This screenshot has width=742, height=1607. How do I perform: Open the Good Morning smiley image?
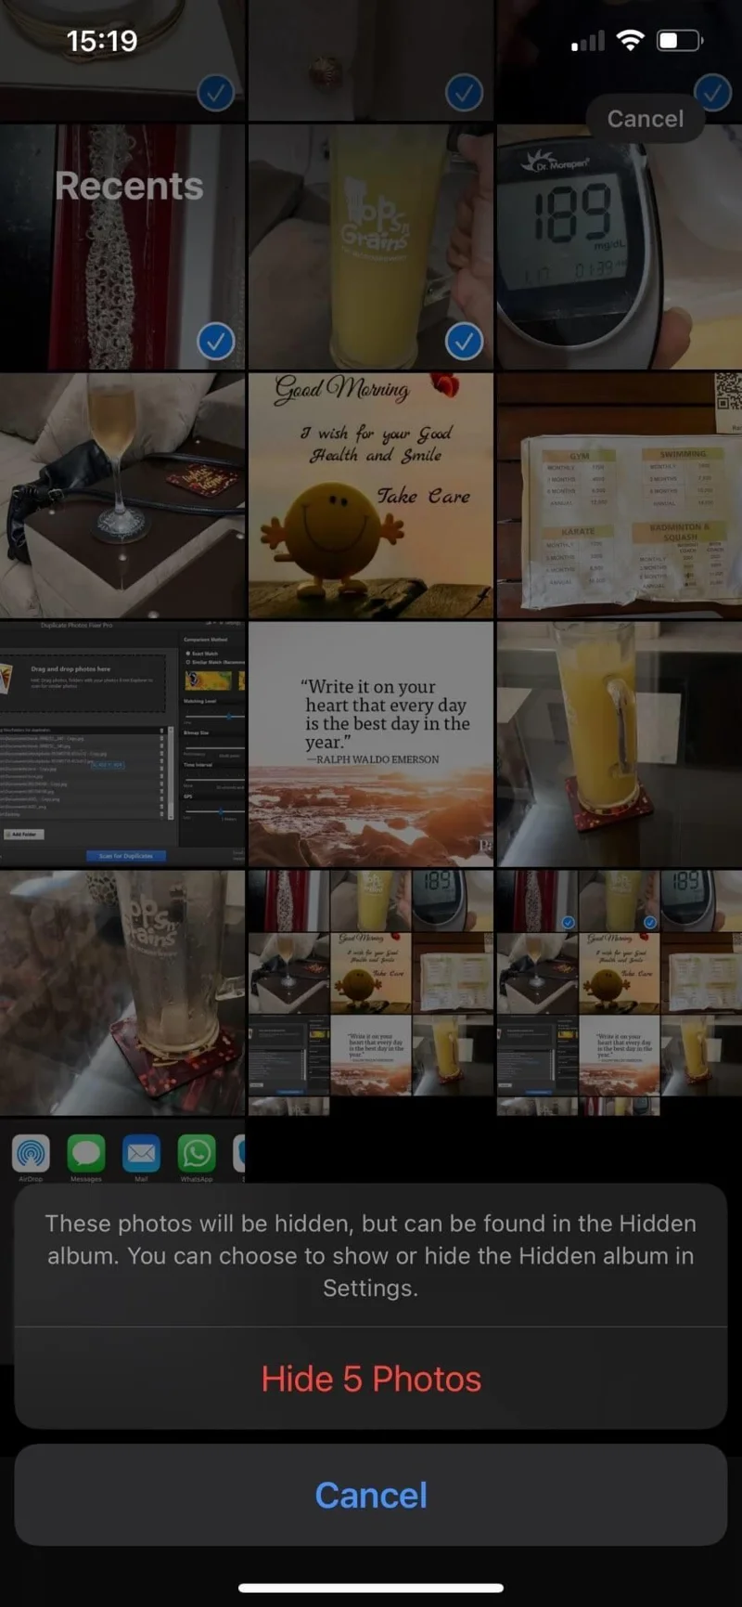[x=371, y=496]
